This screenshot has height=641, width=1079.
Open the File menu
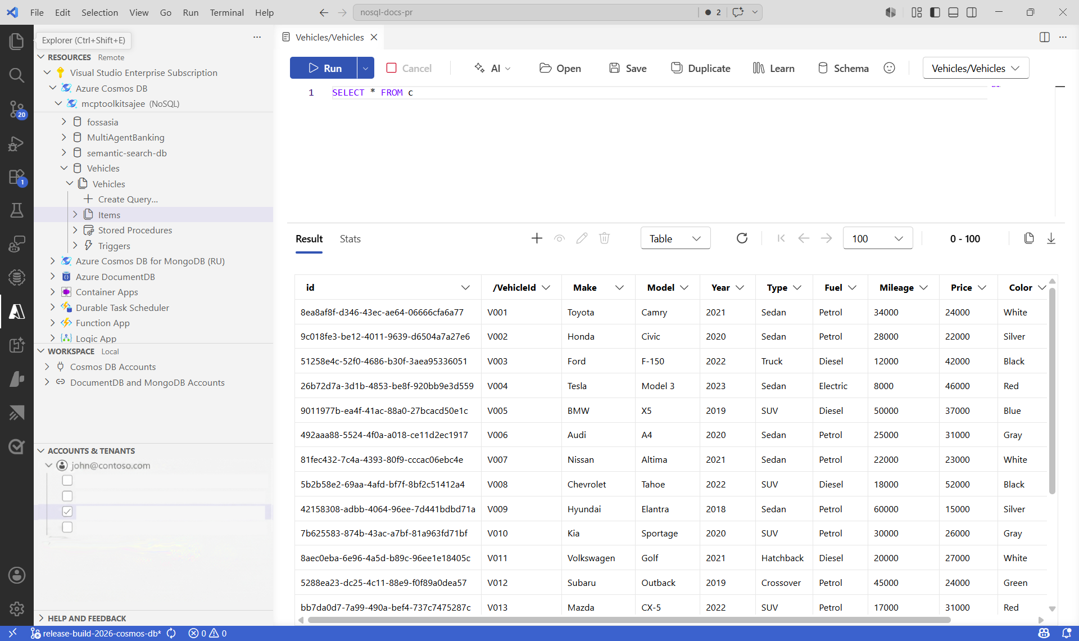pos(37,12)
